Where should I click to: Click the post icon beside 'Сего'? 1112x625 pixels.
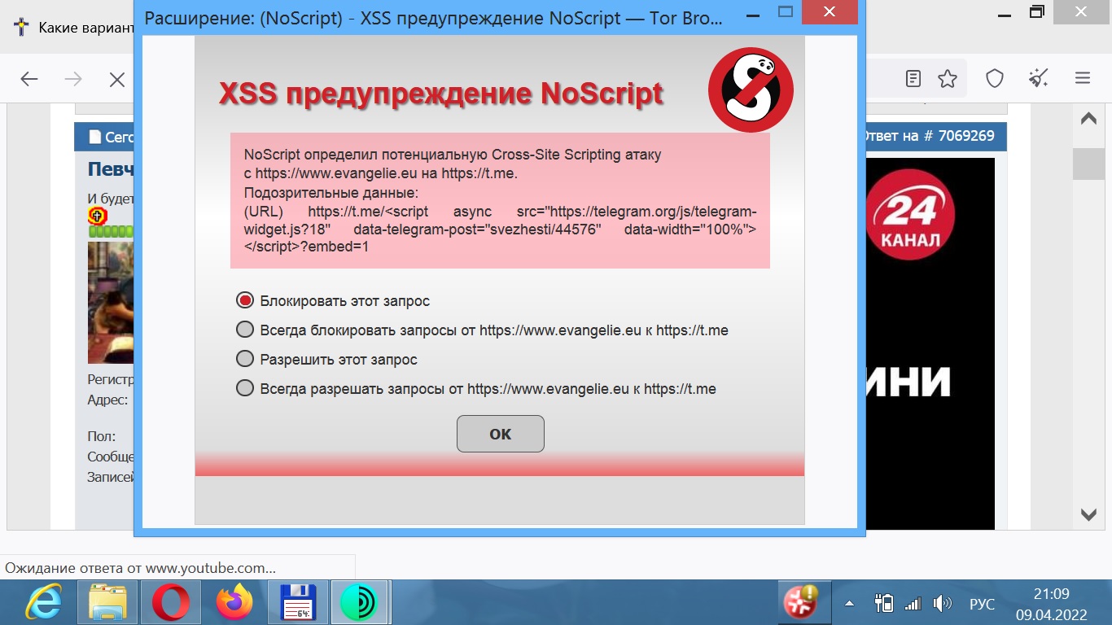click(95, 137)
